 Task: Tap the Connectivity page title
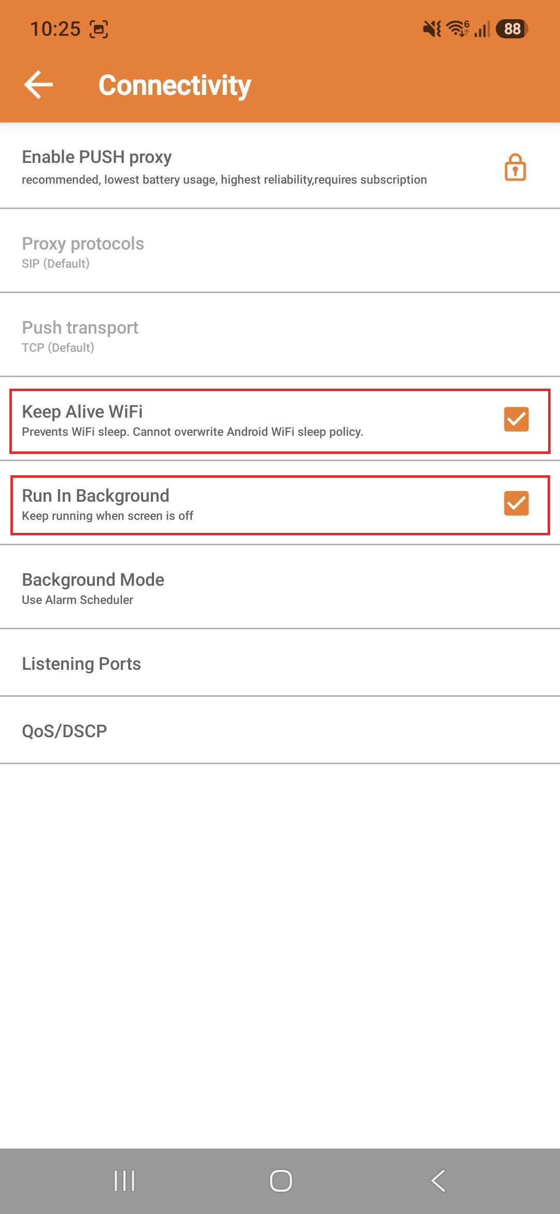pyautogui.click(x=175, y=85)
